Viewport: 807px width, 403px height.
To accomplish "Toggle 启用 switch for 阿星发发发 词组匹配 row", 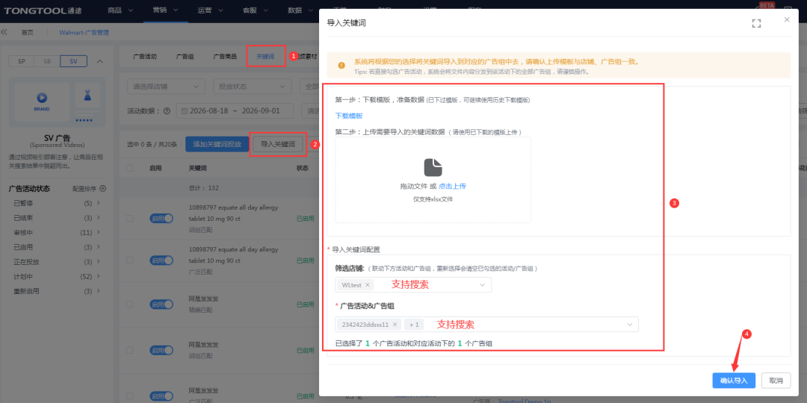I will point(161,350).
